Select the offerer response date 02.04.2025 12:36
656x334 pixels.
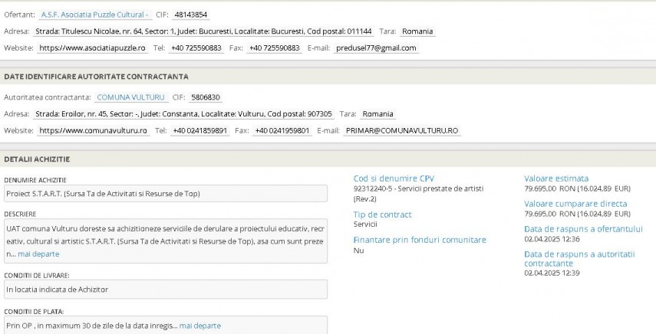pos(552,239)
